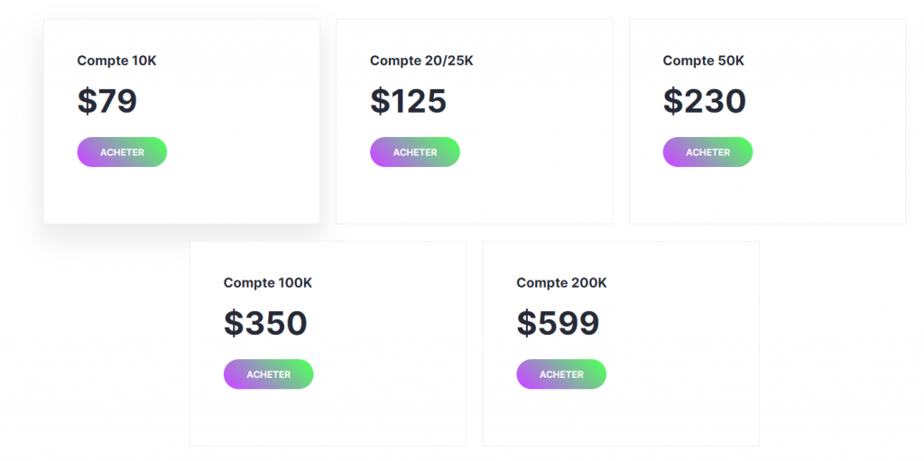
Task: Click the $79 price
Action: (106, 101)
